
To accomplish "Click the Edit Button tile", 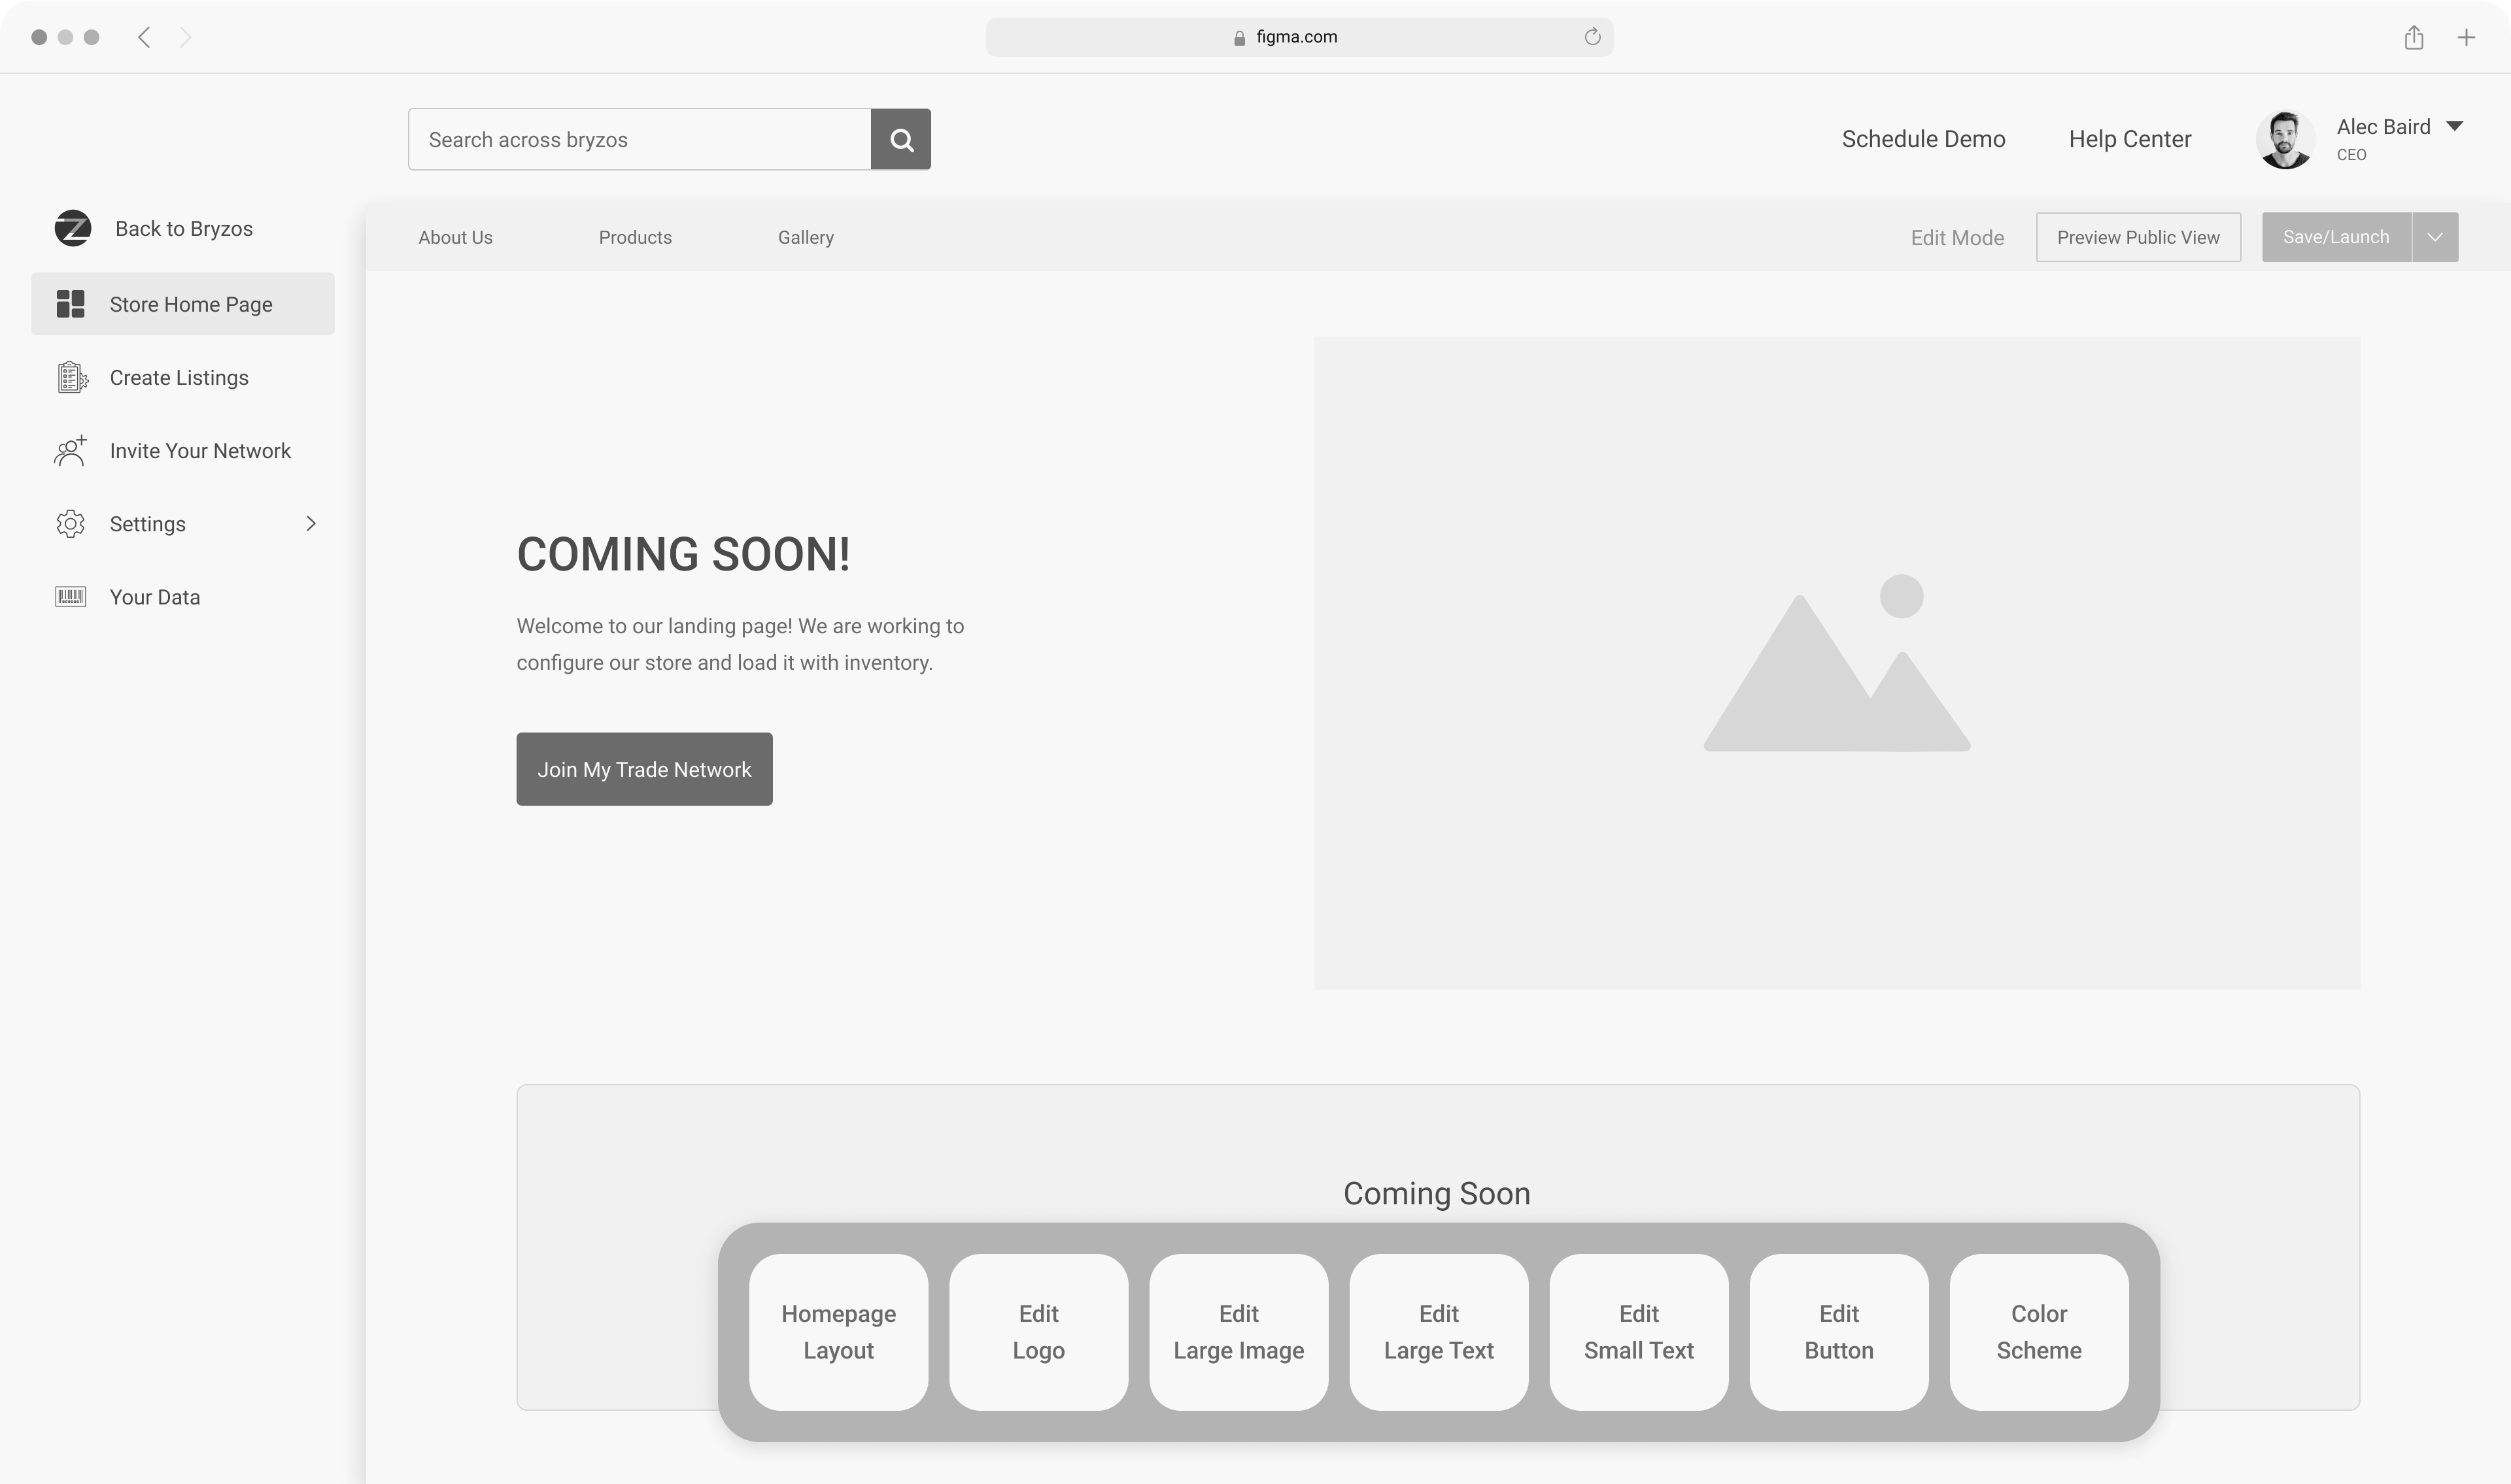I will [1839, 1332].
